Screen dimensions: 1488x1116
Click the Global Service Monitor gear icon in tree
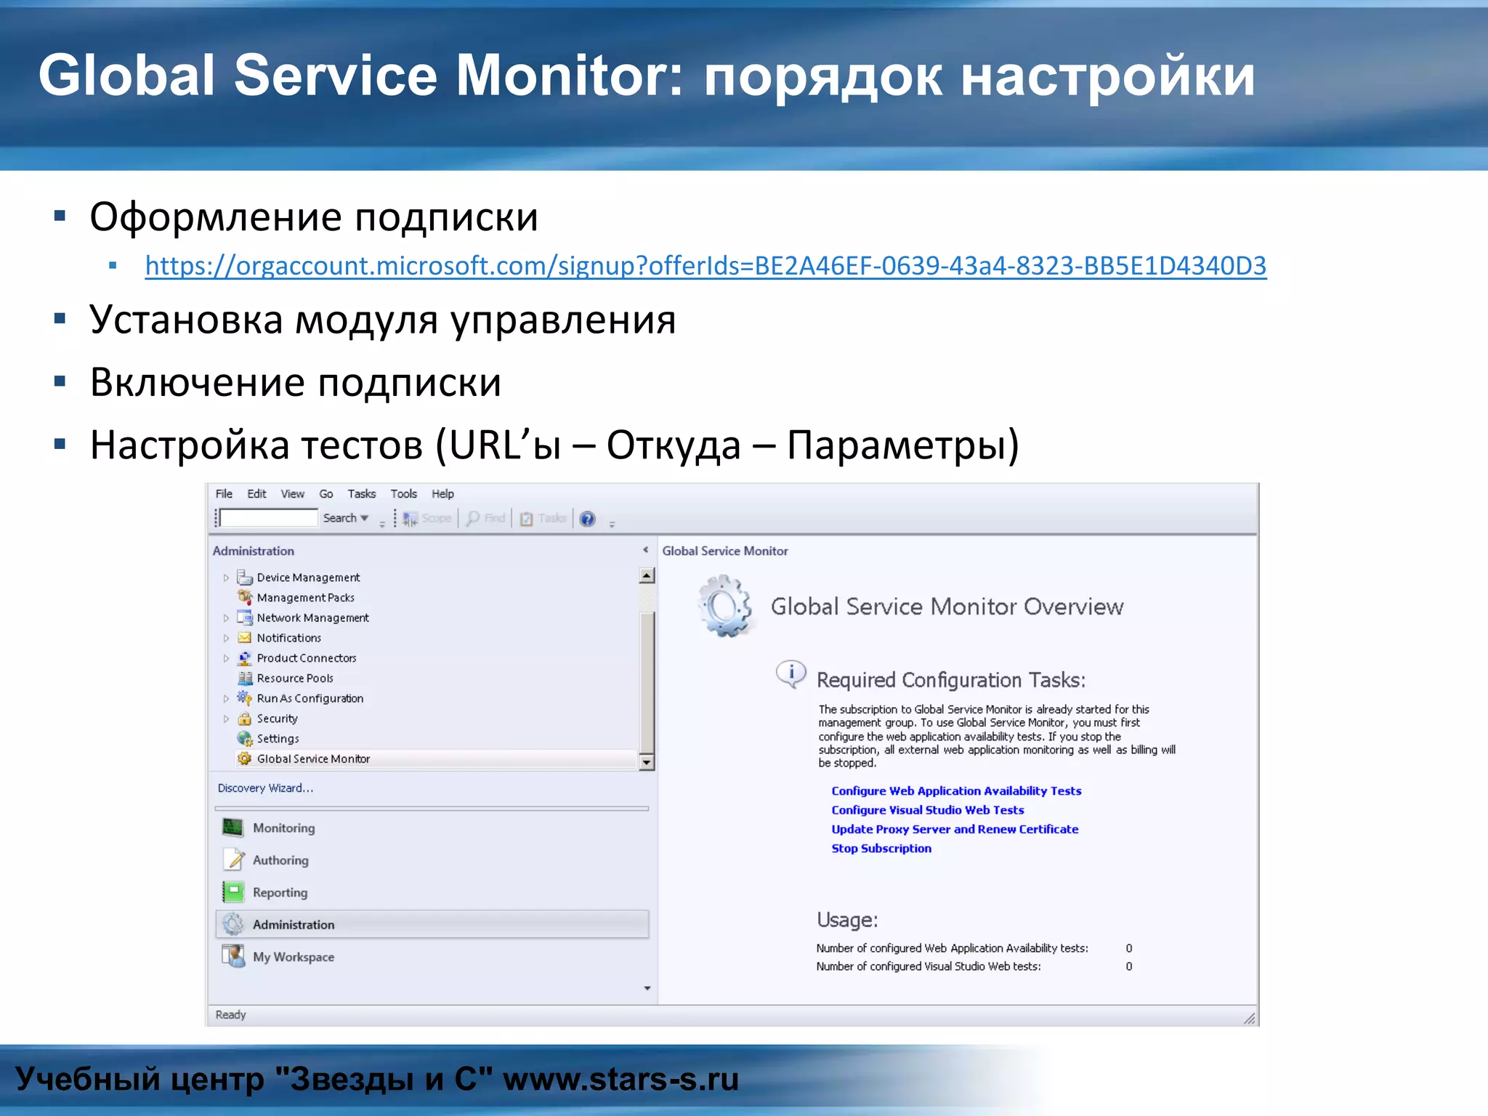tap(245, 759)
